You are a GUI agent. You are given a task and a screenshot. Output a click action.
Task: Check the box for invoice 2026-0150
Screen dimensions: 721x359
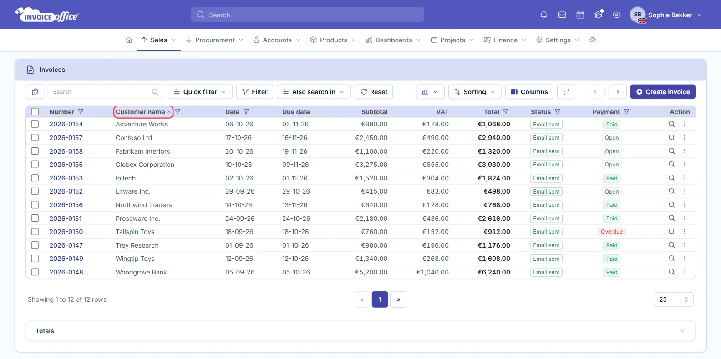35,232
